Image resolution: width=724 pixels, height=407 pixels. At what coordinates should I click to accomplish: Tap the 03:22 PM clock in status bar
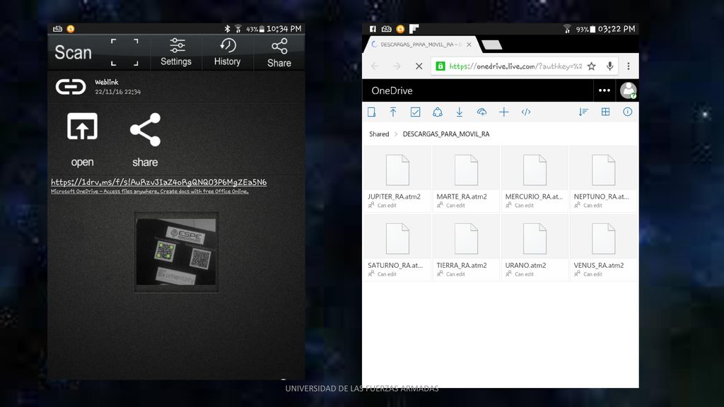click(617, 29)
